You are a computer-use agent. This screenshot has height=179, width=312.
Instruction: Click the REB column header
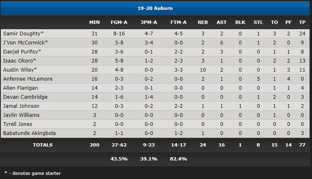click(x=203, y=22)
